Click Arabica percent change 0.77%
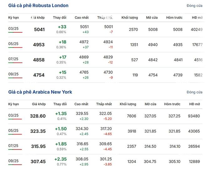The height and width of the screenshot is (169, 213). [x=62, y=164]
